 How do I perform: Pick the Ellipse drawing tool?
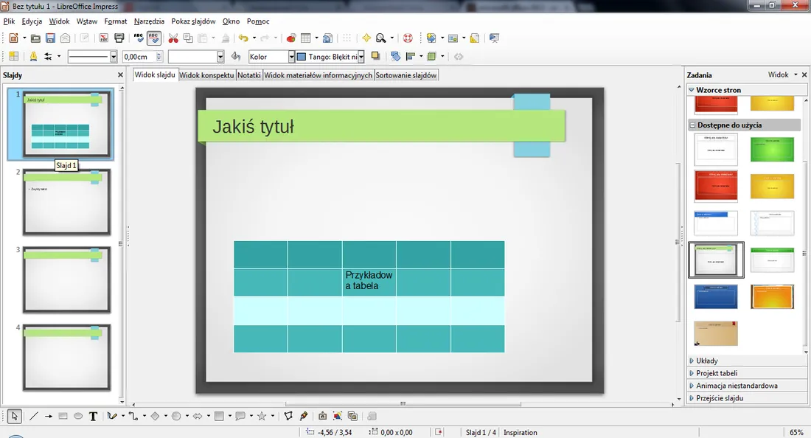[78, 417]
